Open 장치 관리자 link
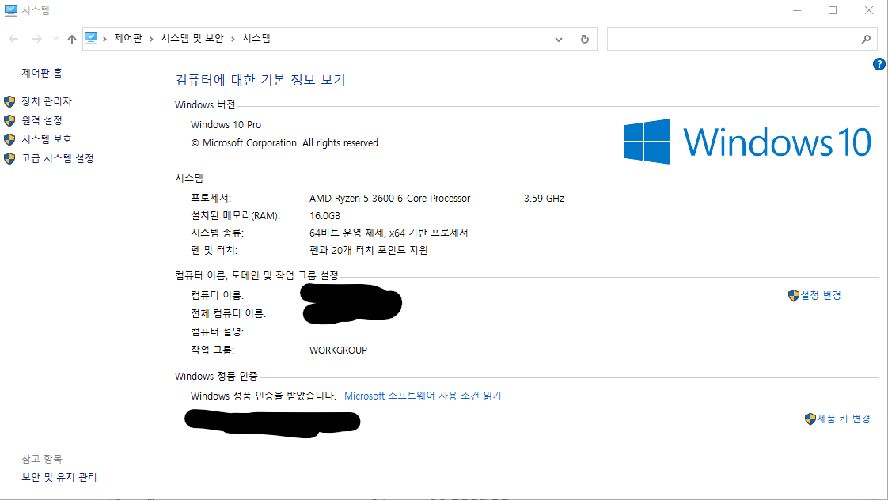The height and width of the screenshot is (500, 888). (47, 100)
